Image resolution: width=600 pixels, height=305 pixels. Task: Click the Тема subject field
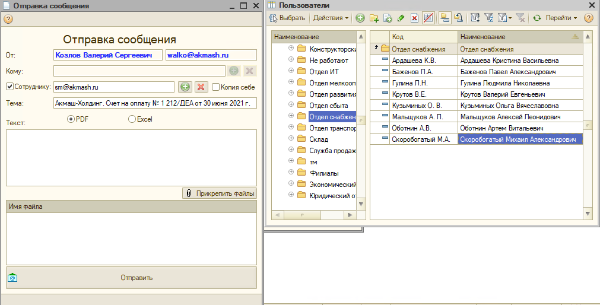[x=155, y=103]
